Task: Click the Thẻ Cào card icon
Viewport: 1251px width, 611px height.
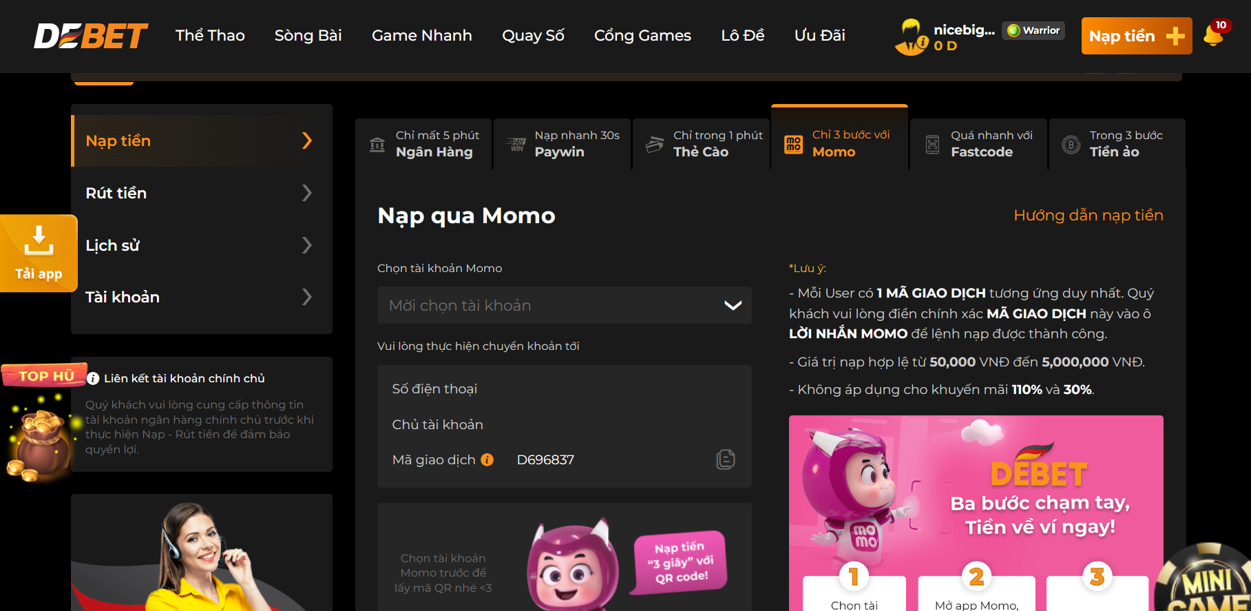Action: pos(655,145)
